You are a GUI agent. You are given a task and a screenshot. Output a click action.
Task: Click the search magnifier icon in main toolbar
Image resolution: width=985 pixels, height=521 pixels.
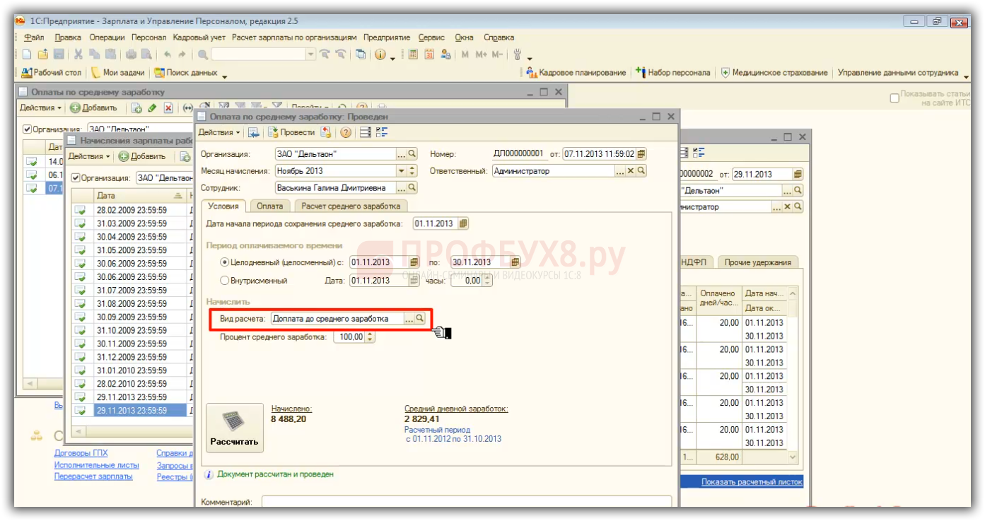(203, 54)
